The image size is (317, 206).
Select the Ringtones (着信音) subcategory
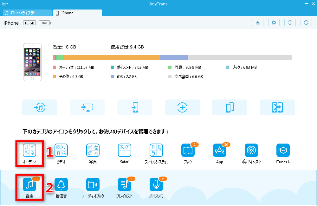point(61,184)
